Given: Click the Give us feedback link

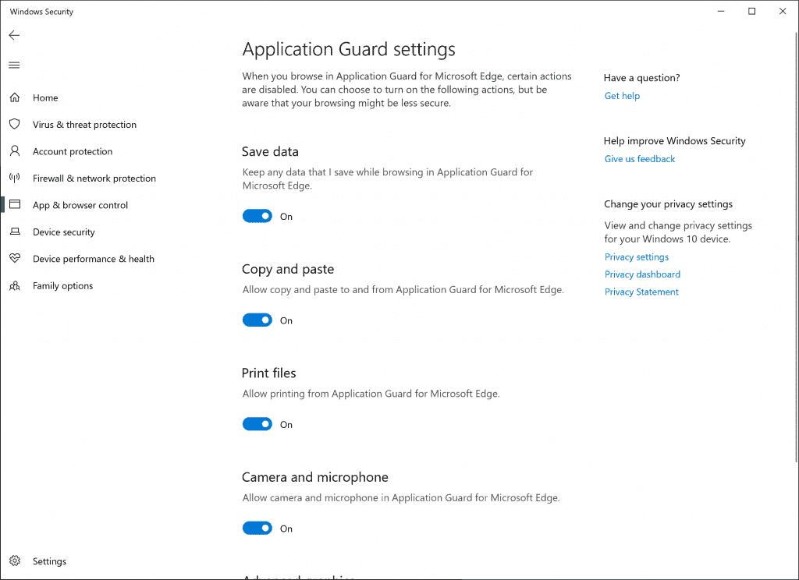Looking at the screenshot, I should pyautogui.click(x=640, y=159).
